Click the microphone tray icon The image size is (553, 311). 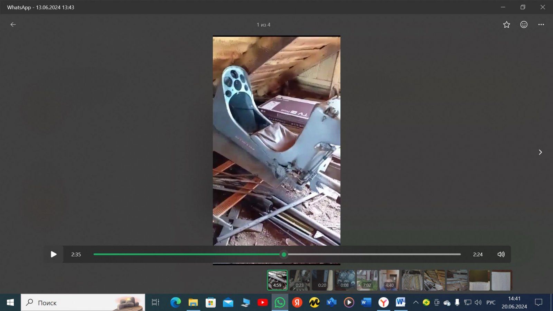(457, 302)
